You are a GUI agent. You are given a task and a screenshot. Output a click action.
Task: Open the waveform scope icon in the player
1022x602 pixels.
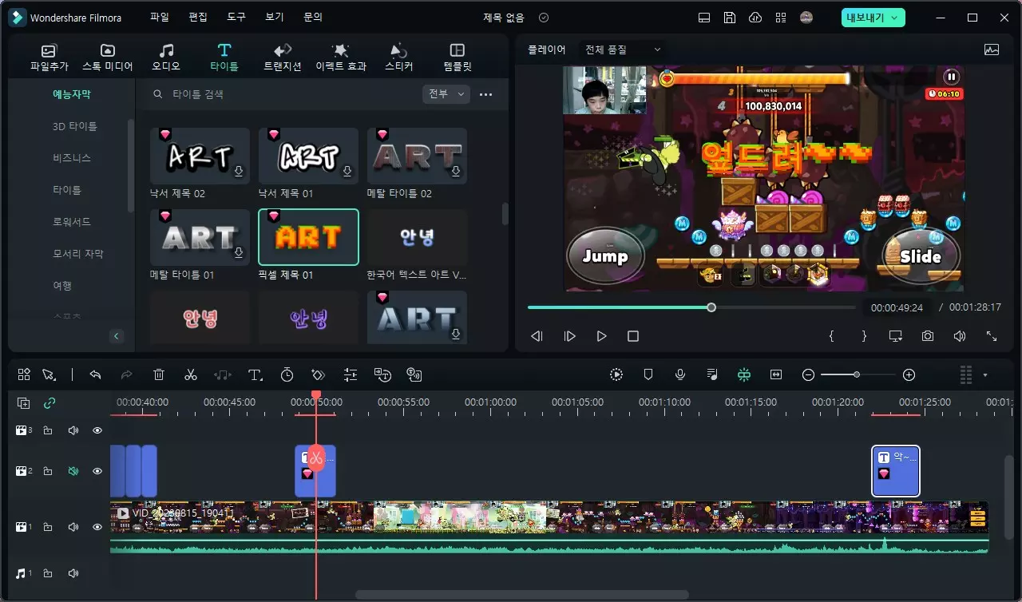pos(992,50)
